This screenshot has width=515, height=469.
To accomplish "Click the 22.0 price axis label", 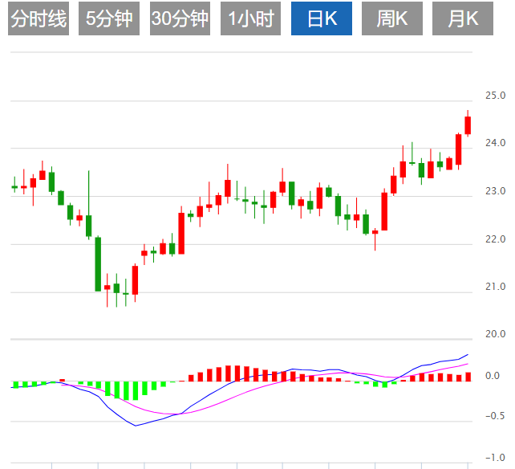I will pyautogui.click(x=496, y=239).
